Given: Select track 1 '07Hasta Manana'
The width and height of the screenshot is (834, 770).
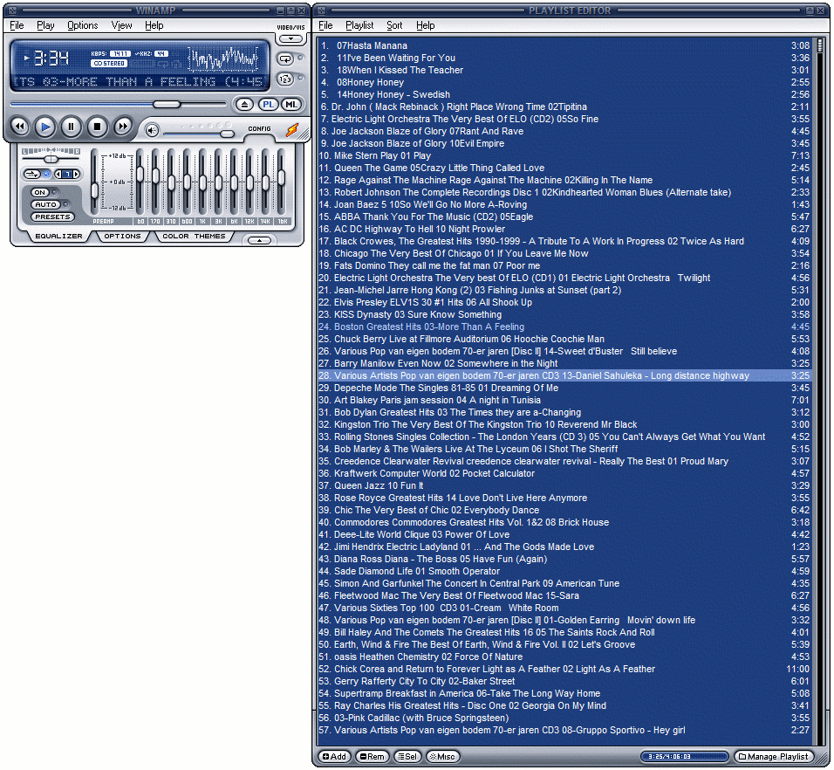Looking at the screenshot, I should click(564, 45).
